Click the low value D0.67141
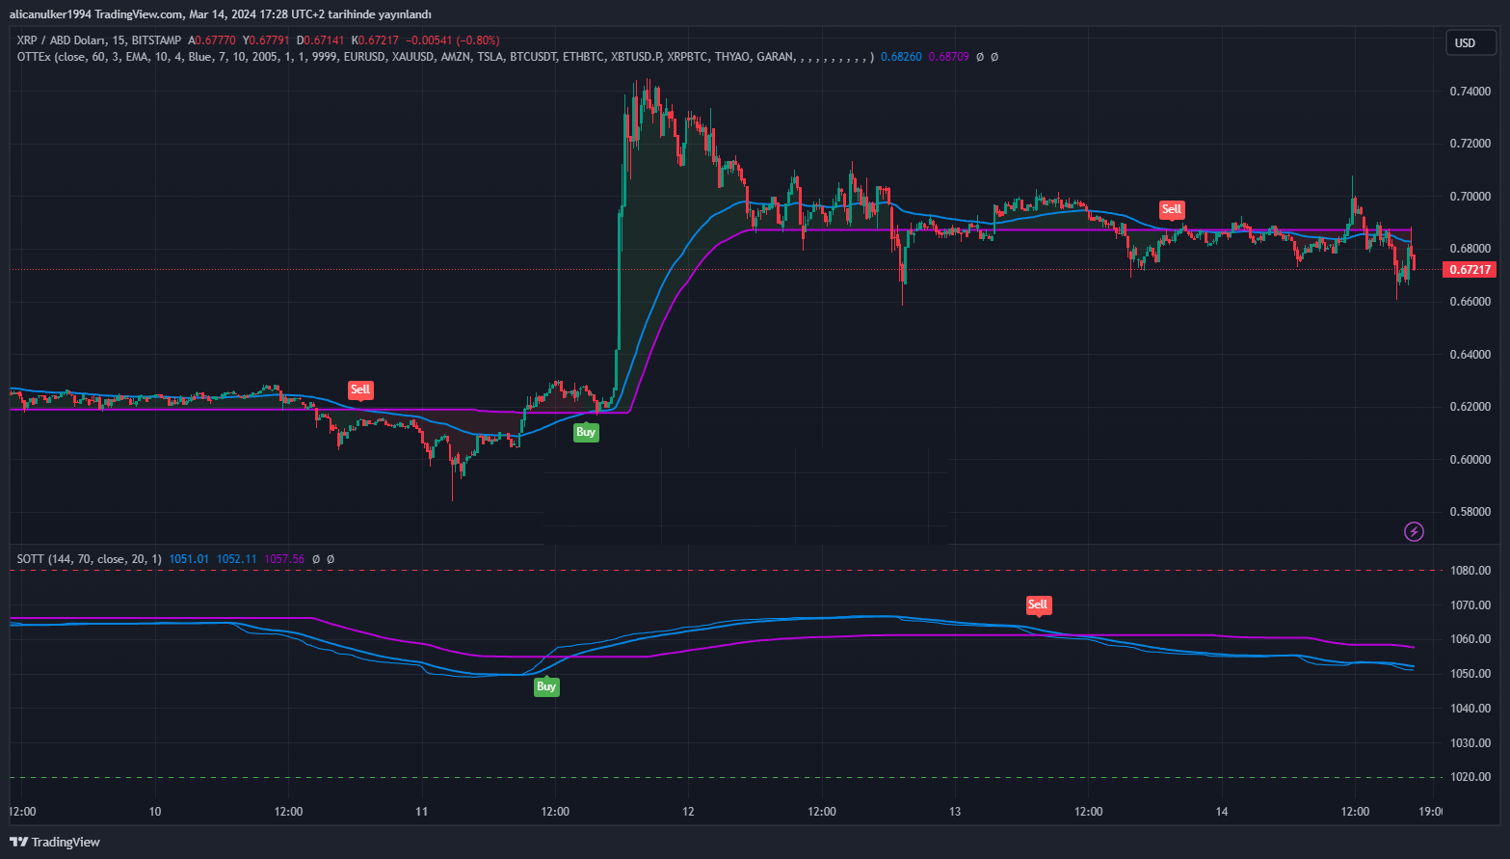Screen dimensions: 1510x859 (321, 40)
